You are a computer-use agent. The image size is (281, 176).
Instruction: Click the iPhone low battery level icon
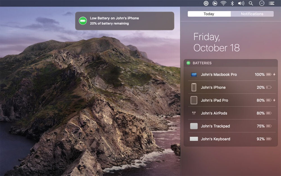[x=269, y=87]
